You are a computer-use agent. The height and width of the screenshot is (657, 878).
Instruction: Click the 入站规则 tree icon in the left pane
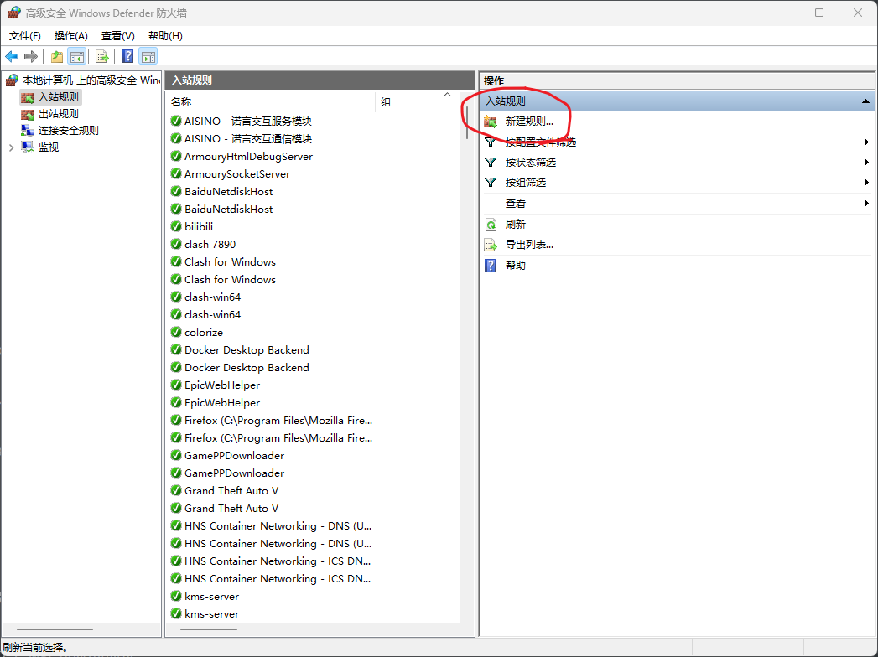click(28, 98)
